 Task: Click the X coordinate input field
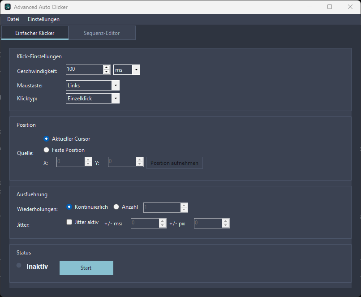click(x=71, y=162)
